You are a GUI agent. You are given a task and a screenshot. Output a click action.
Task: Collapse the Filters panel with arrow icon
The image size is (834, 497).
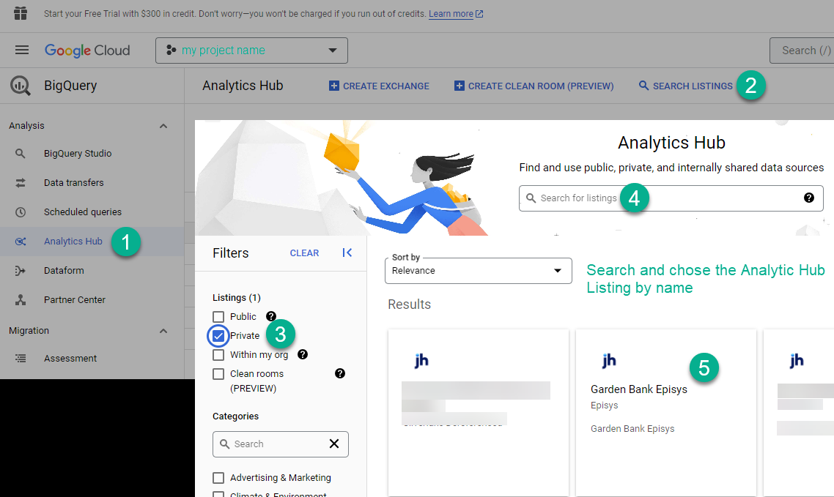click(347, 253)
